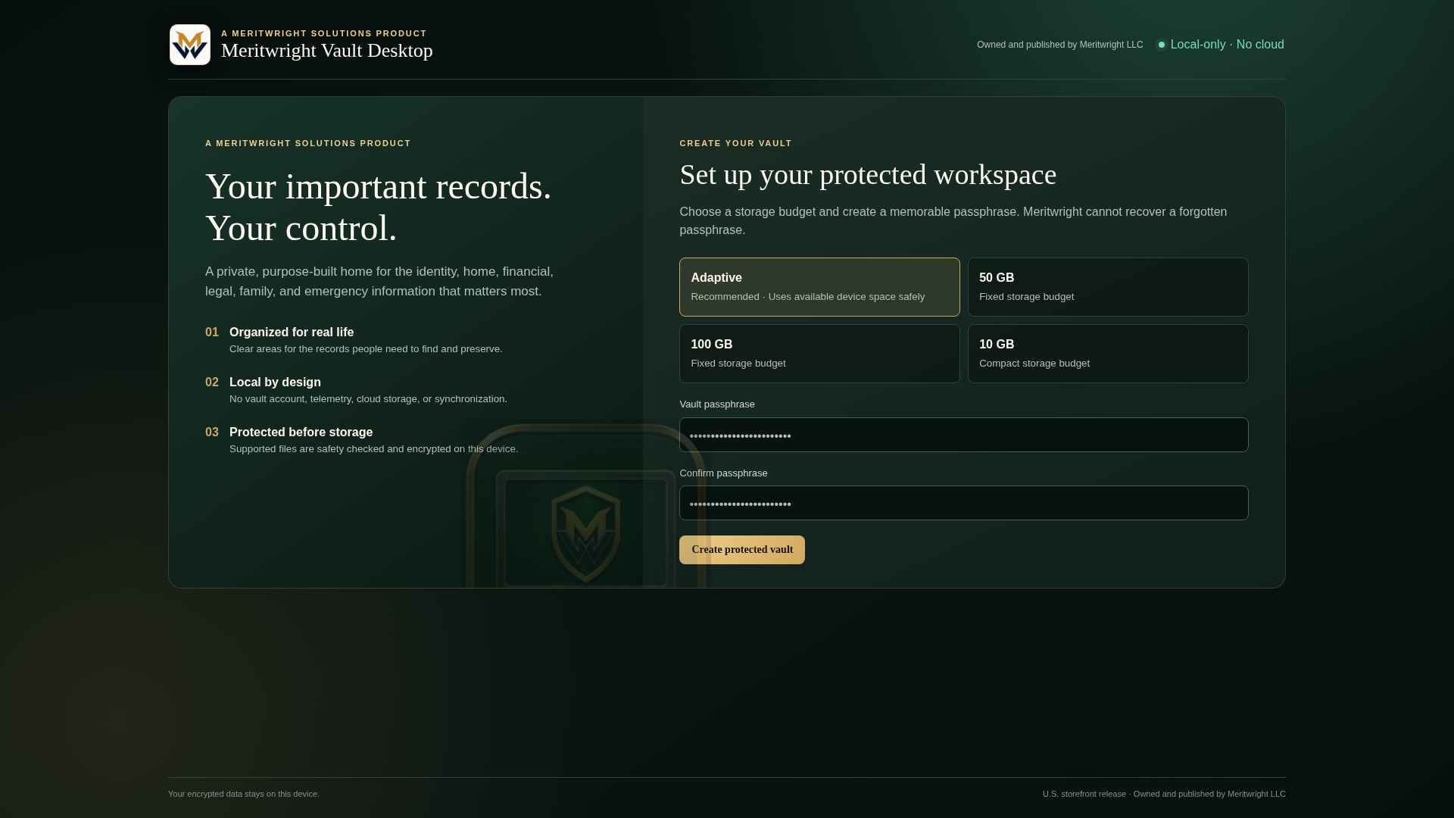Click 'Supported files are safety checked' description
1454x818 pixels.
click(373, 449)
